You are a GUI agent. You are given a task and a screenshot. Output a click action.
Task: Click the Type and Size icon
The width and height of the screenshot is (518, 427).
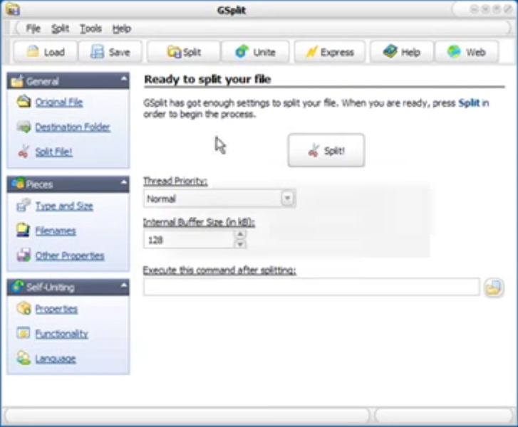(x=24, y=205)
